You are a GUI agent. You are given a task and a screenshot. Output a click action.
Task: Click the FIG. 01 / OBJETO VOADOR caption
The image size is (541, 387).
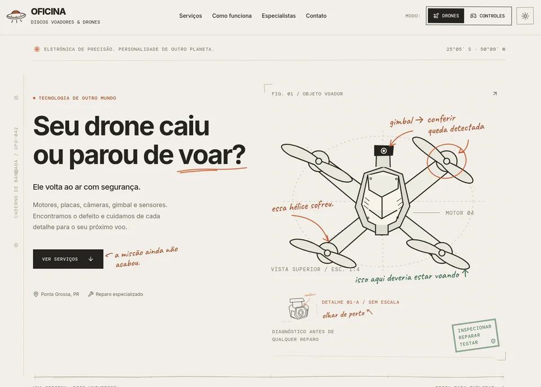307,93
